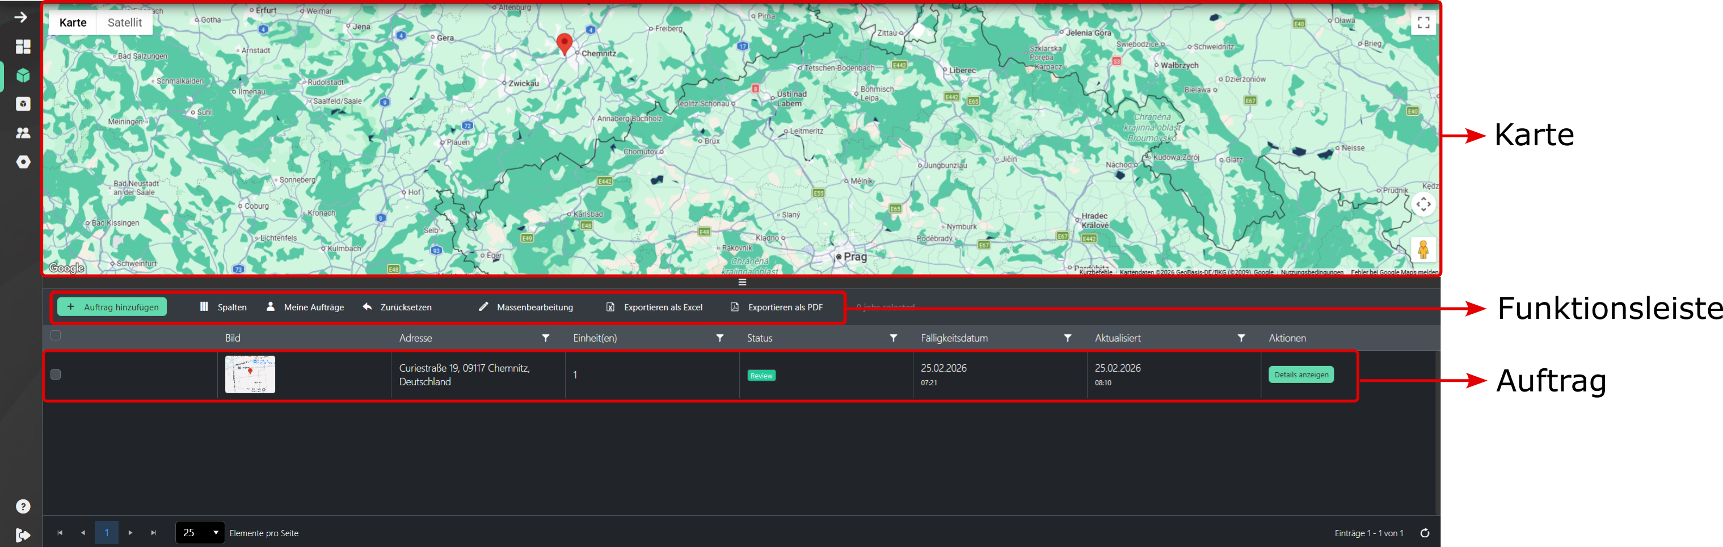Open the filter for the Adresse column

[545, 338]
